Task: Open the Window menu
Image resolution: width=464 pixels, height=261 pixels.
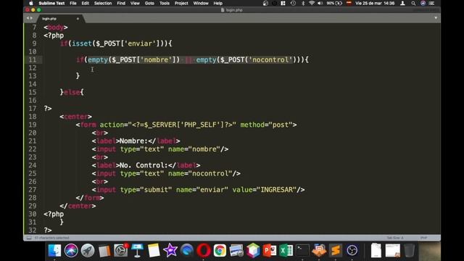Action: tap(201, 3)
